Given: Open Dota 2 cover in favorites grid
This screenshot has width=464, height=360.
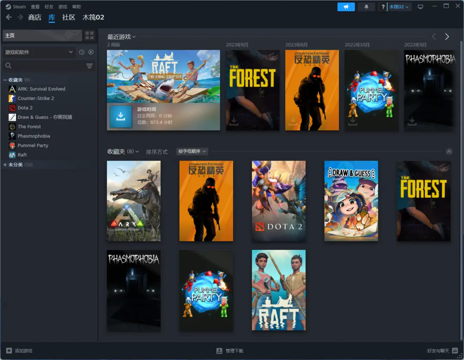Looking at the screenshot, I should (279, 201).
